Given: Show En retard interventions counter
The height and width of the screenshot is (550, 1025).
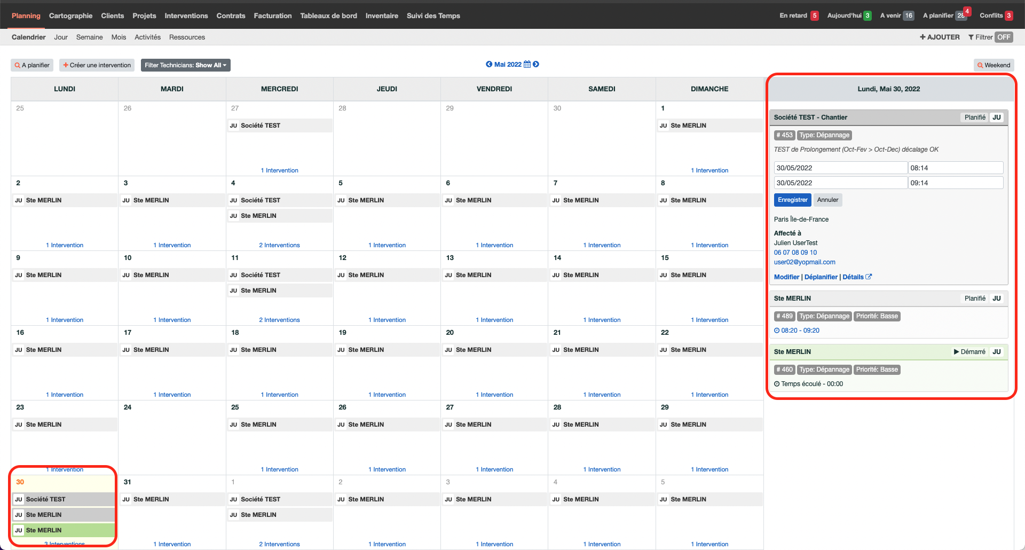Looking at the screenshot, I should [799, 15].
